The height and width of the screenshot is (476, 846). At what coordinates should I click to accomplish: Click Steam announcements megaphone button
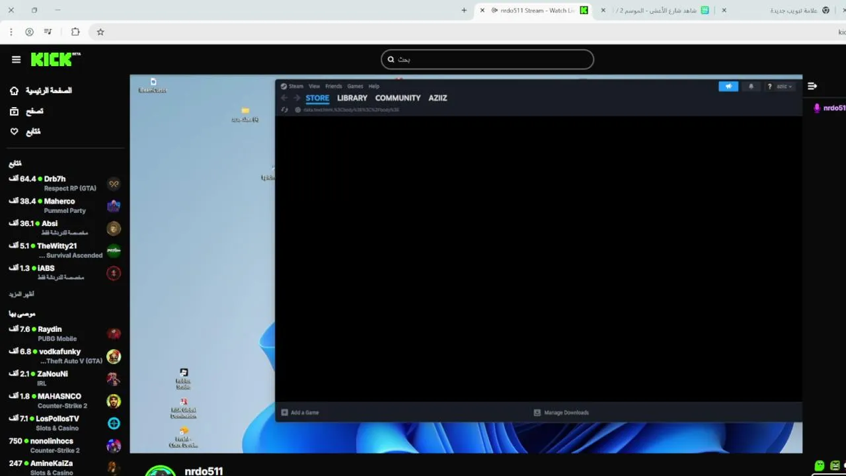tap(728, 87)
